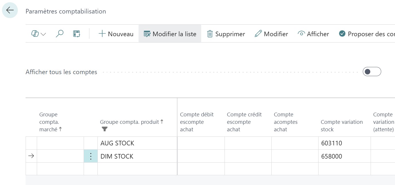Click the back arrow at top left
The height and width of the screenshot is (185, 395).
tap(10, 10)
